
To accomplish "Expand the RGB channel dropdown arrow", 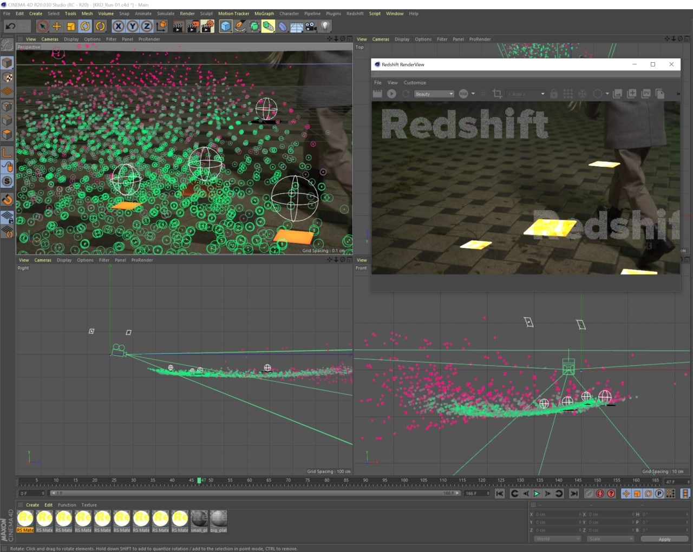I will (473, 94).
